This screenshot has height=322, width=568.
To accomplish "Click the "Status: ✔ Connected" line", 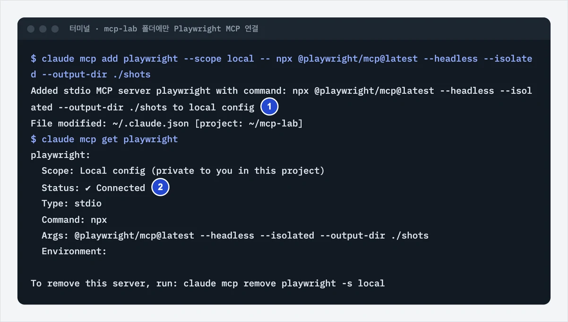I will pyautogui.click(x=93, y=188).
